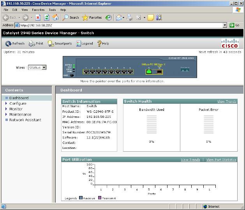Click Receive legend color swatch
The height and width of the screenshot is (210, 245).
81,198
